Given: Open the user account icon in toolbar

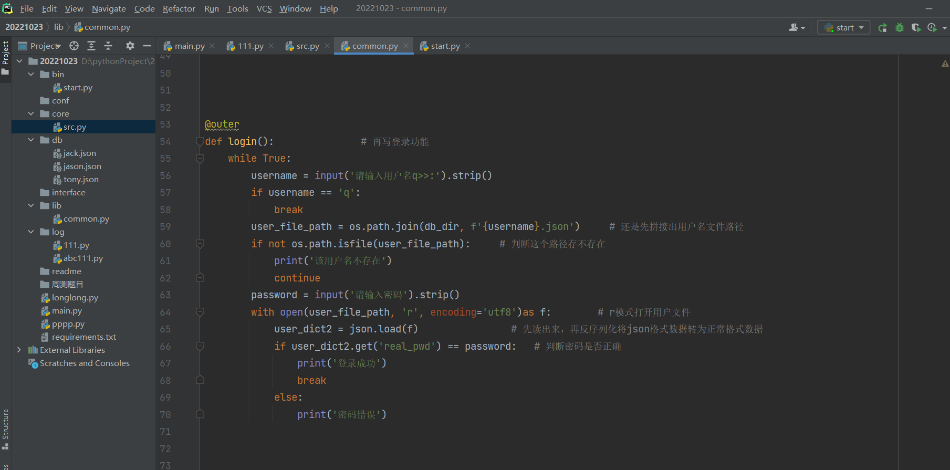Looking at the screenshot, I should point(797,27).
